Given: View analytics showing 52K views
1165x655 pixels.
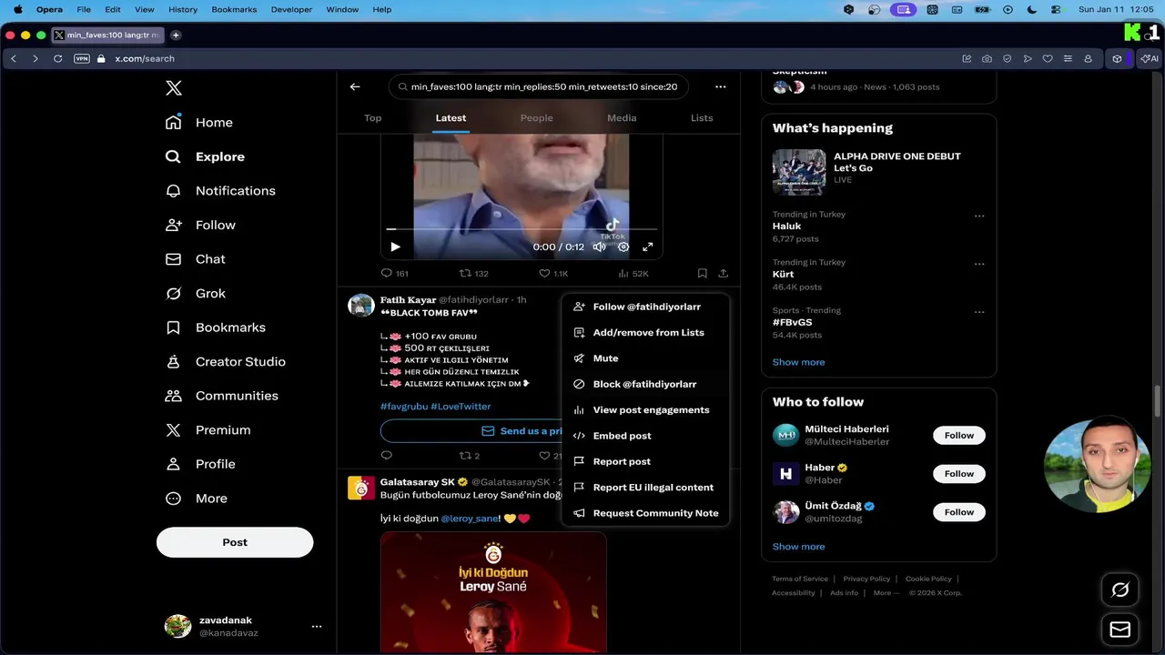Looking at the screenshot, I should coord(633,273).
